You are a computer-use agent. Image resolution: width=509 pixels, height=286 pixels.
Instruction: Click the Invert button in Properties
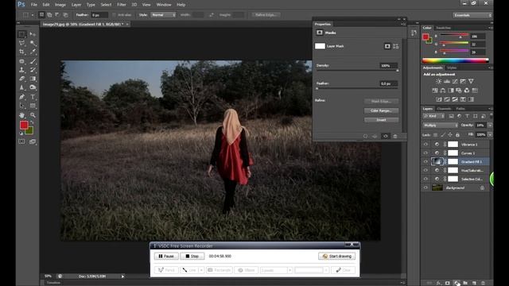pos(382,120)
